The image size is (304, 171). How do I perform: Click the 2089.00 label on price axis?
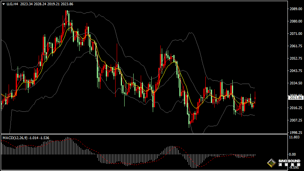click(x=295, y=9)
